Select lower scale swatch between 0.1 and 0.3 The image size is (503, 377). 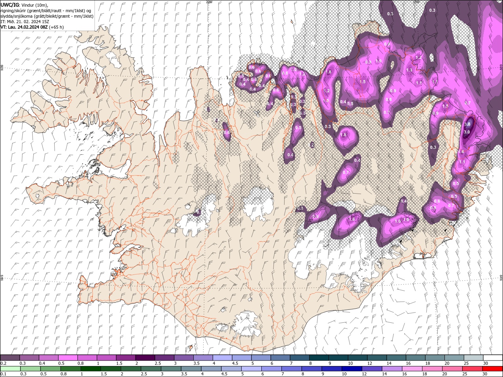click(11, 369)
